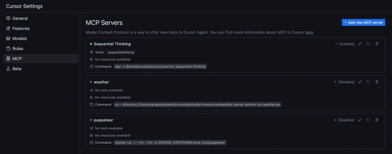Refresh the Sequential Thinking server
Screen dimensions: 392x154
coord(368,44)
